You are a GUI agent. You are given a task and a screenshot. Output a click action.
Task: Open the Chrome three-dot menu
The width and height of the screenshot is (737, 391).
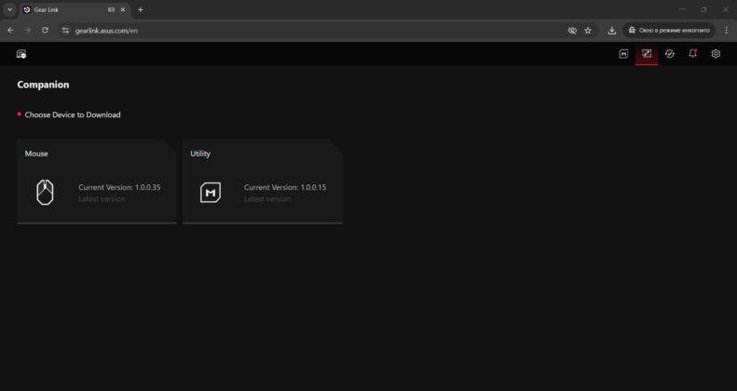pos(726,31)
